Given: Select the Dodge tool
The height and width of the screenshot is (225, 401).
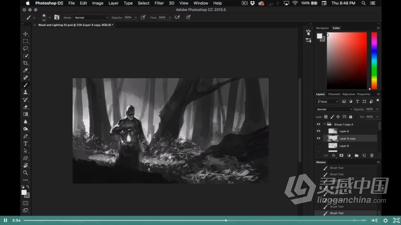Looking at the screenshot, I should (25, 129).
